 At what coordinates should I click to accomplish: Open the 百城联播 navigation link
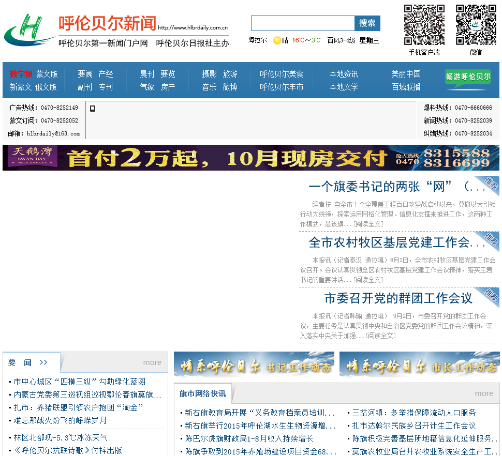click(x=406, y=87)
